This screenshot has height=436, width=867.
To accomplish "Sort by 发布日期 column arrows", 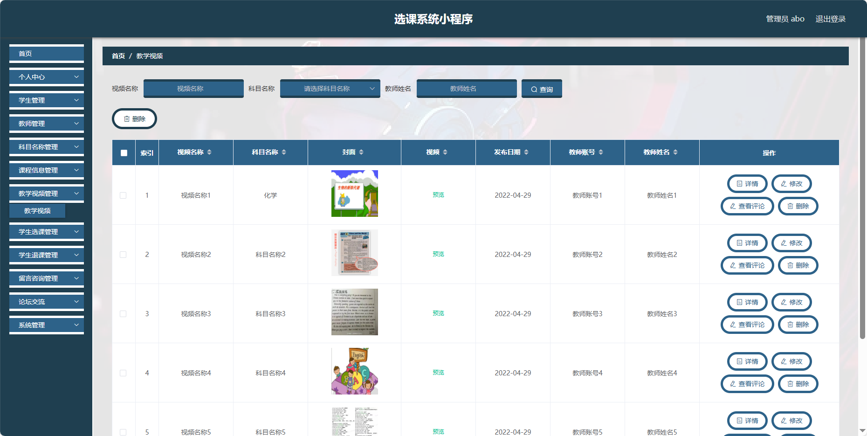I will click(x=526, y=152).
